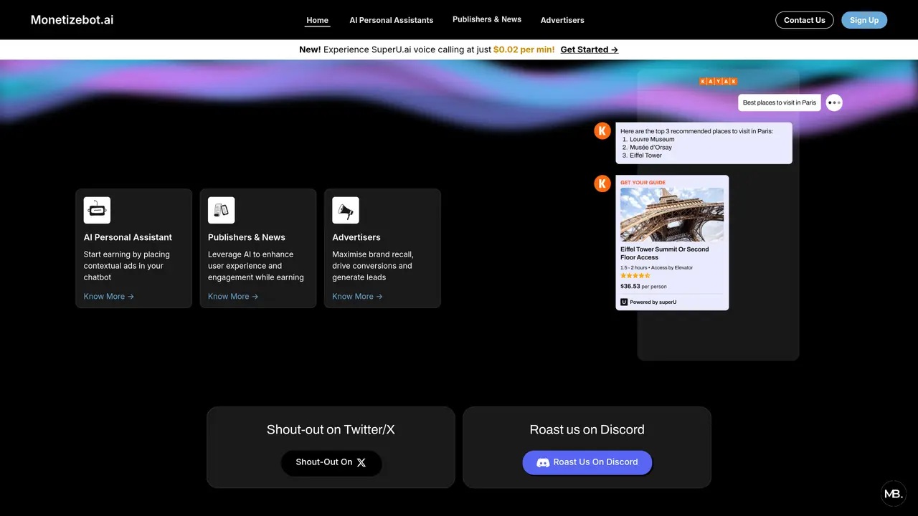Click the K avatar beside the recommendations list
The height and width of the screenshot is (516, 918).
pos(602,130)
